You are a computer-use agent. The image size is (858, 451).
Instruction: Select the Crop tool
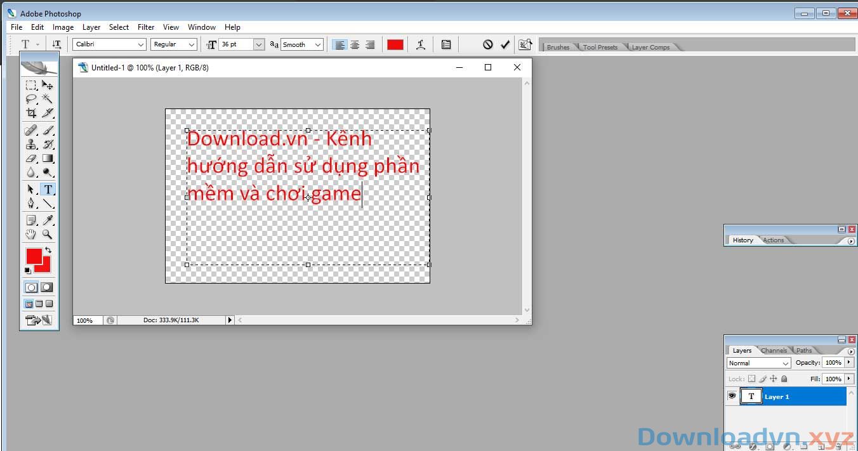[x=30, y=113]
